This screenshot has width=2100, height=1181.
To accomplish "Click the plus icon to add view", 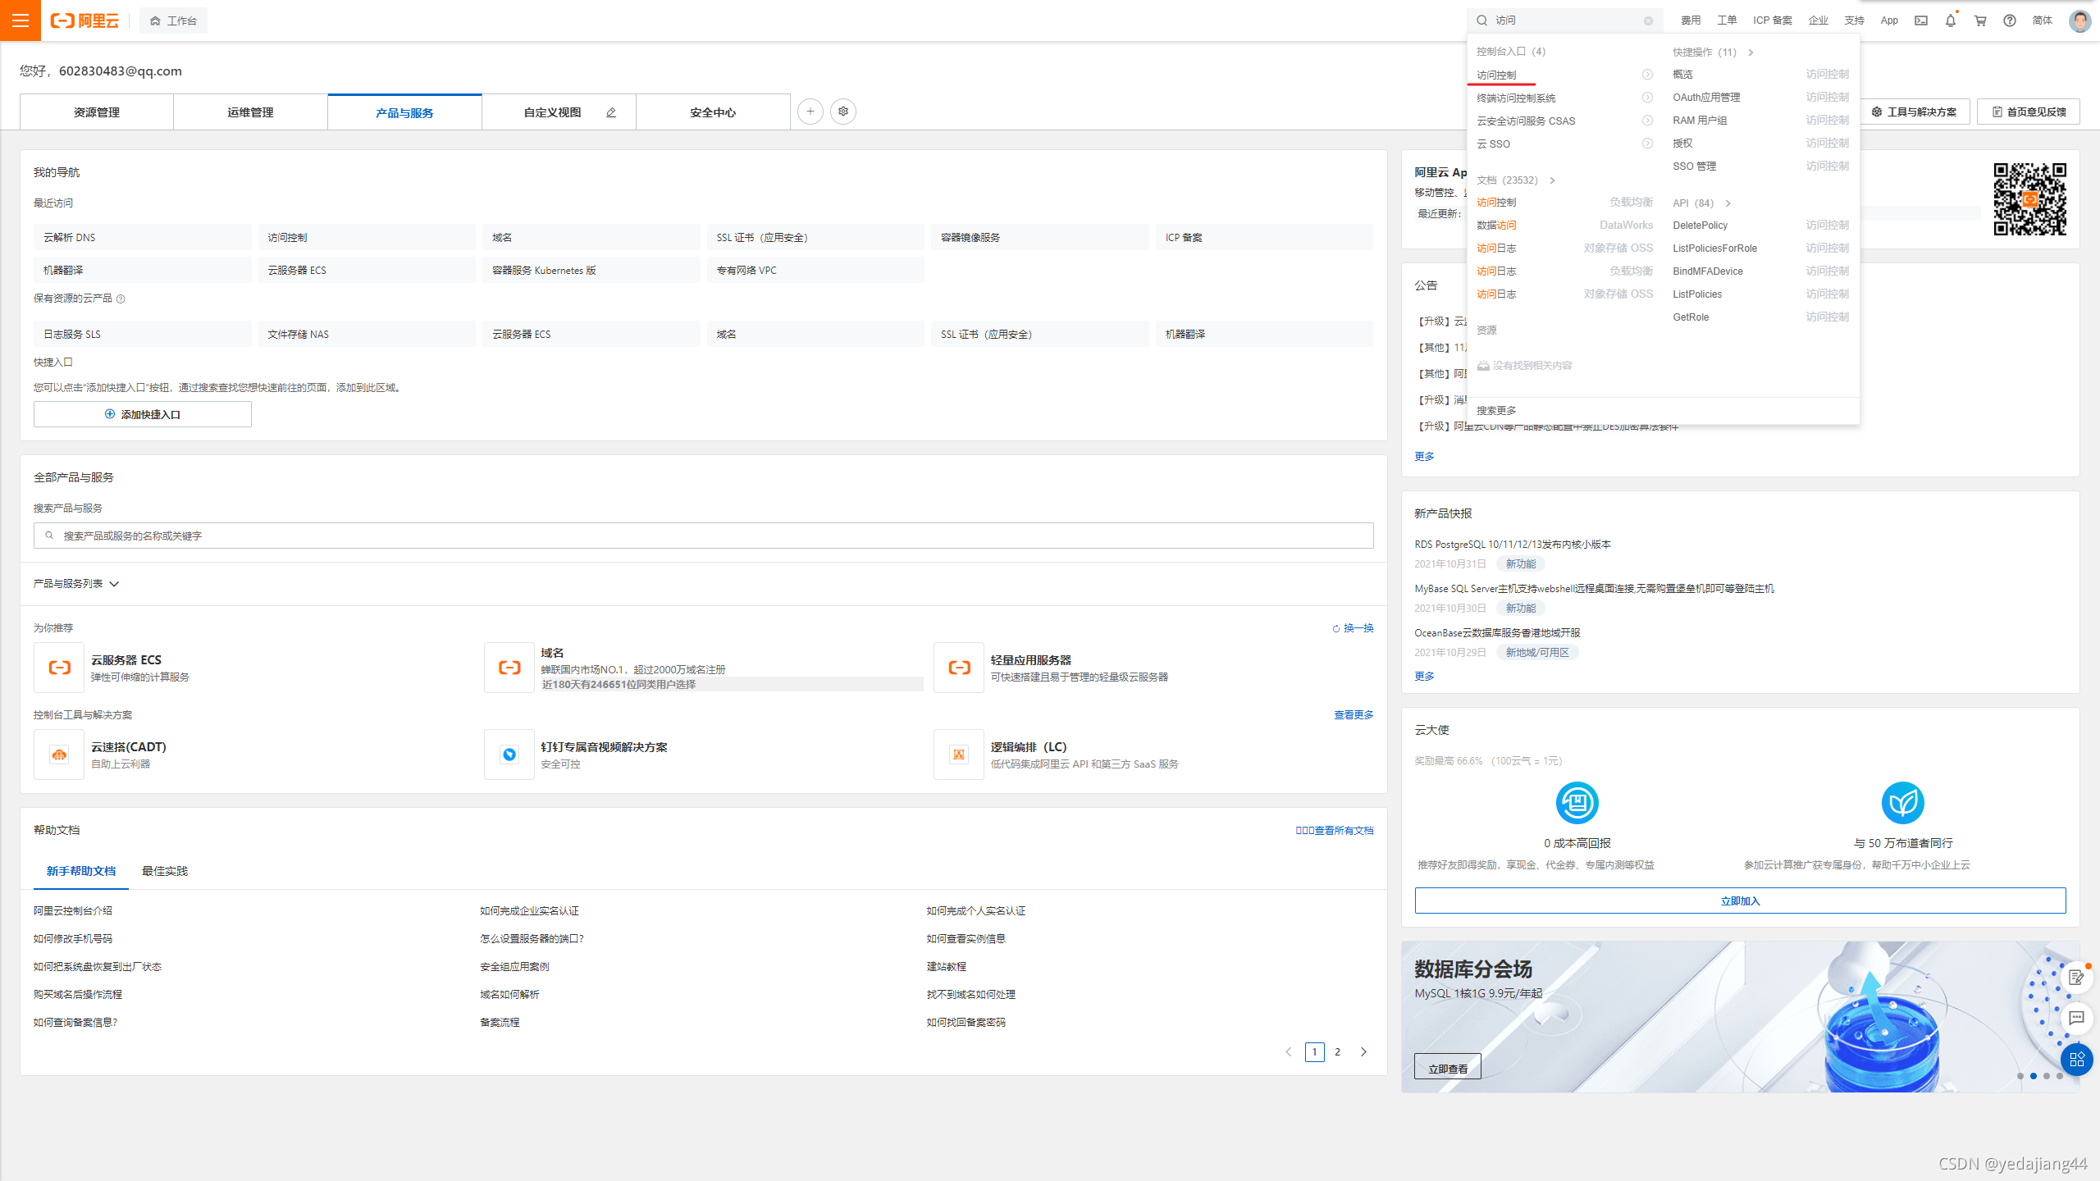I will [x=810, y=112].
